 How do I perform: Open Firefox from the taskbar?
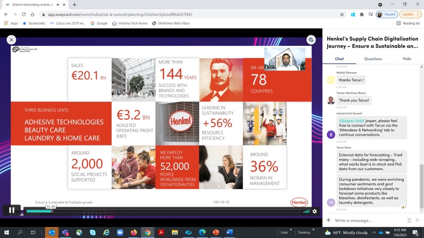pyautogui.click(x=134, y=233)
